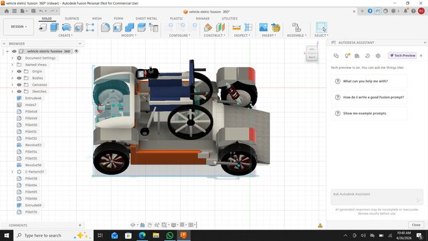Click the Pan hand navigation tool
428x241 pixels.
[150, 225]
